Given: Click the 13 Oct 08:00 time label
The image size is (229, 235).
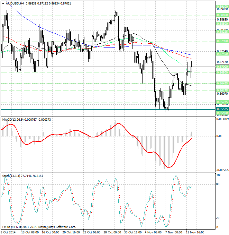Looking at the screenshot, I should 30,232.
